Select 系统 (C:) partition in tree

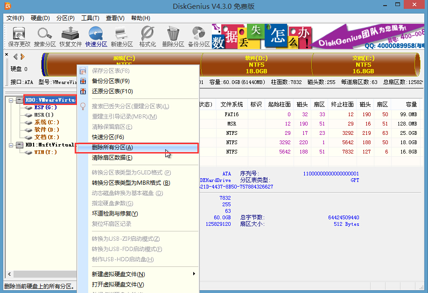(x=47, y=122)
